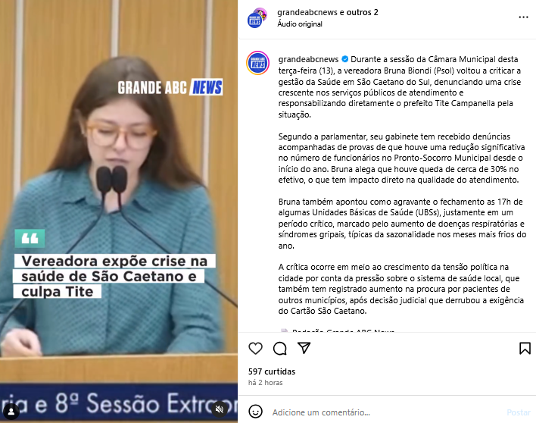Screen dimensions: 536x423
Task: Open comments with the speech bubble icon
Action: (x=280, y=349)
